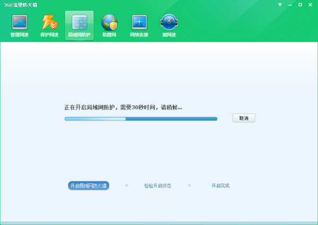Screen dimensions: 318x225
Task: Select the 开启局域网防火墙 step pill
Action: (x=89, y=186)
